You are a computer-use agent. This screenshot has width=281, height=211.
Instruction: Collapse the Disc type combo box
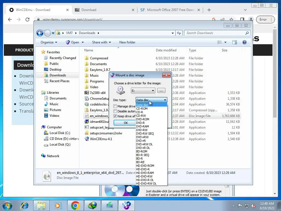point(165,100)
